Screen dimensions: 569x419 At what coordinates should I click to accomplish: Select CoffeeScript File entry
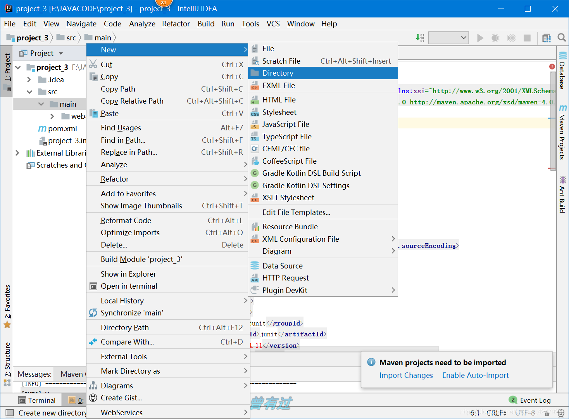(323, 161)
